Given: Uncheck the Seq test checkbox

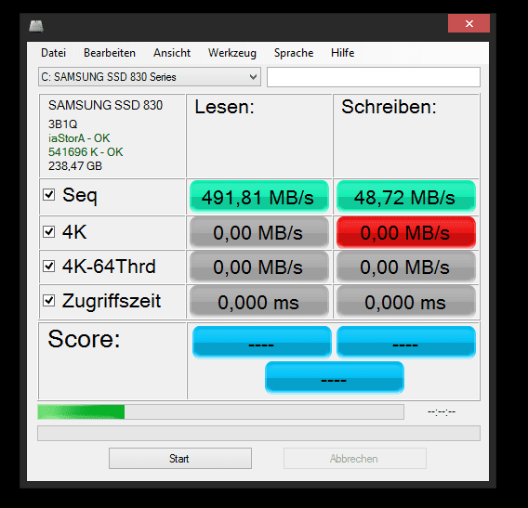Looking at the screenshot, I should tap(49, 194).
